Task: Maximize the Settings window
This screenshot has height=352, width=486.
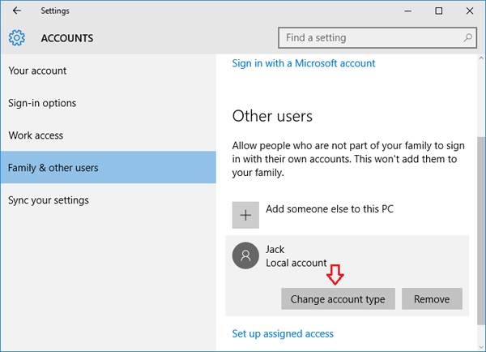Action: pyautogui.click(x=438, y=11)
